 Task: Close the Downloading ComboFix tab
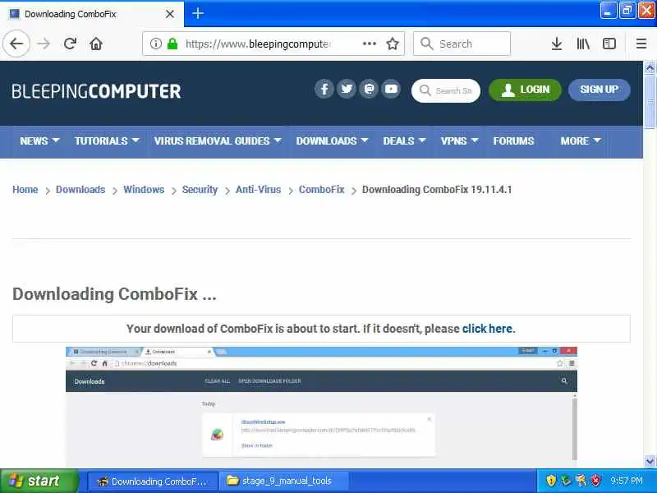tap(170, 14)
